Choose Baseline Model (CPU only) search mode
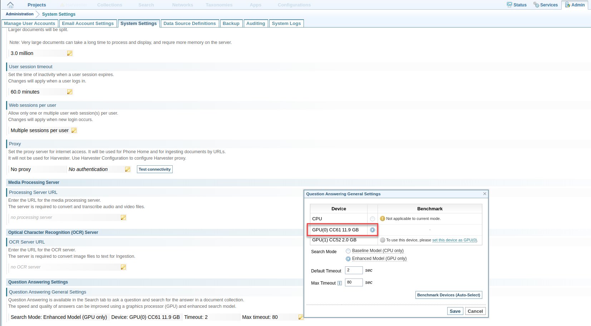The width and height of the screenshot is (591, 326). click(348, 251)
